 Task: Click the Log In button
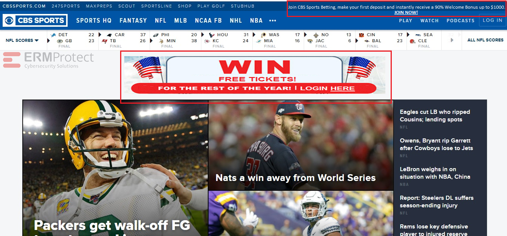point(493,20)
